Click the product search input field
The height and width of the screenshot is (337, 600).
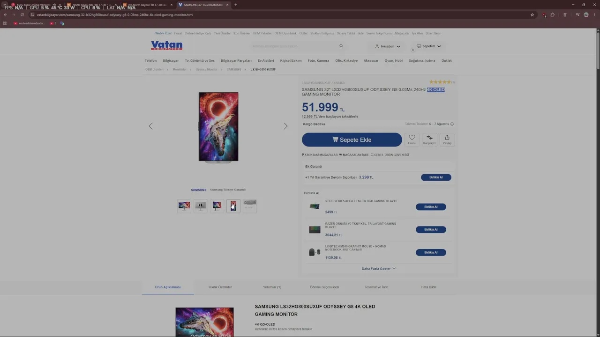(x=295, y=46)
